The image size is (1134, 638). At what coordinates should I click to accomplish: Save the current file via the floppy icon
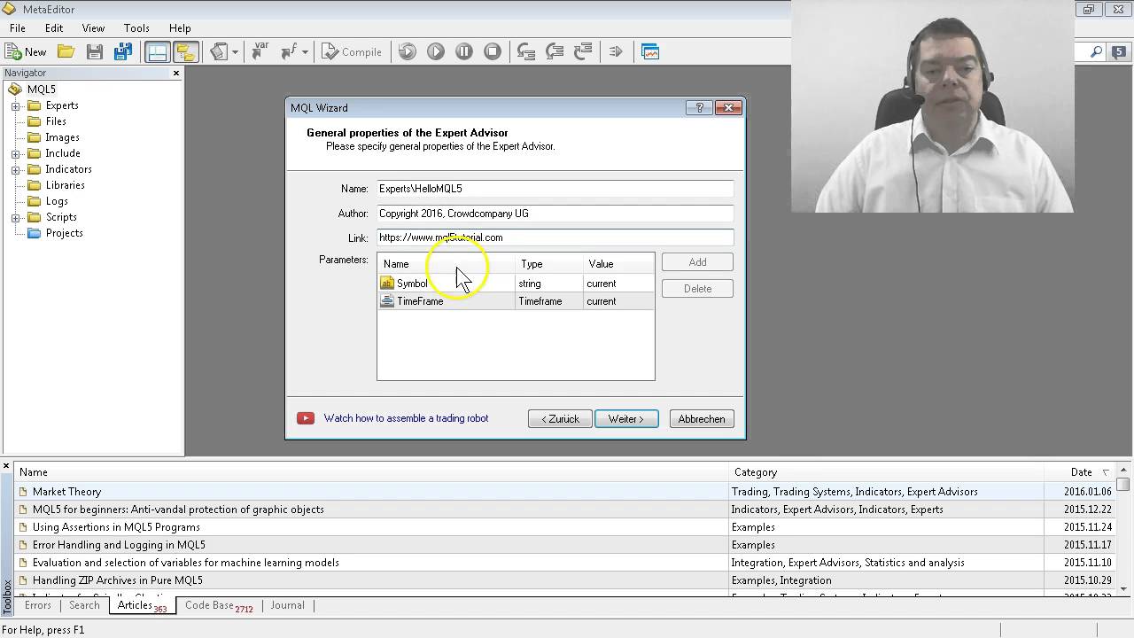pos(95,52)
